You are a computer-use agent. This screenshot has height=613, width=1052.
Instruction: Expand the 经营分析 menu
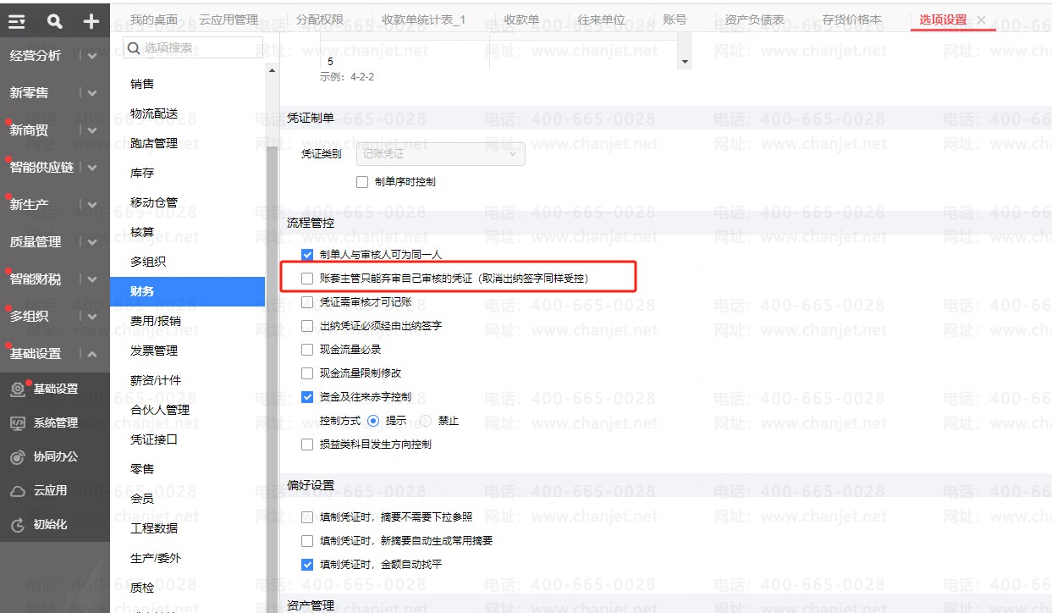click(x=92, y=56)
